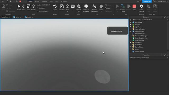Viewport: 169px width, 95px height.
Task: Select ServerScriptService in Explorer
Action: point(141,38)
